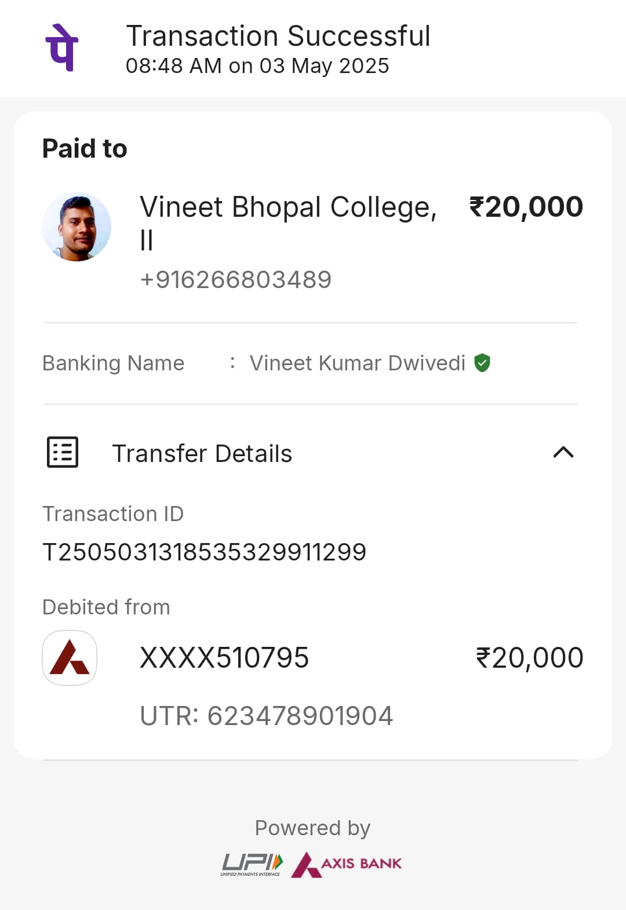Tap banking name Vineet Kumar Dwivedi
This screenshot has width=626, height=910.
pos(358,363)
